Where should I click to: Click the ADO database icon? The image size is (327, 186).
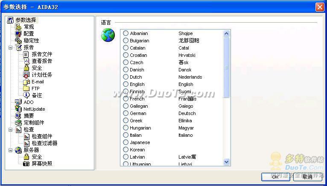coord(18,102)
